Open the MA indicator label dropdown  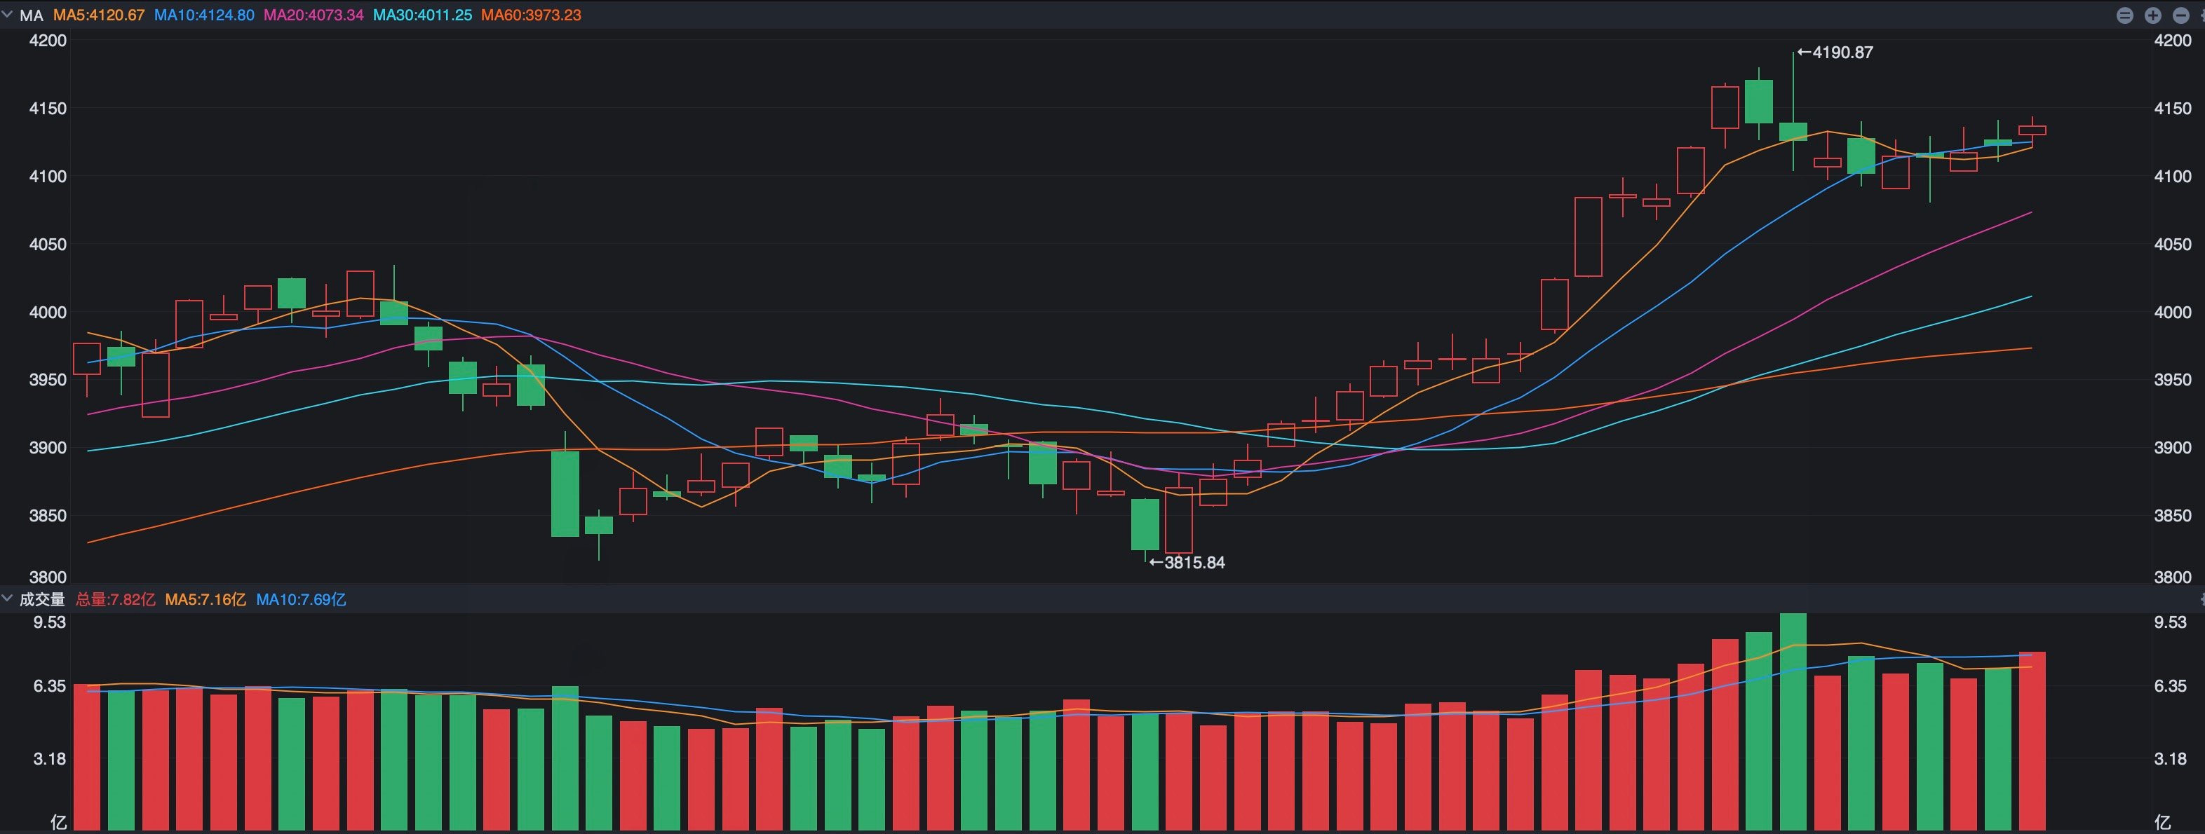pyautogui.click(x=32, y=15)
